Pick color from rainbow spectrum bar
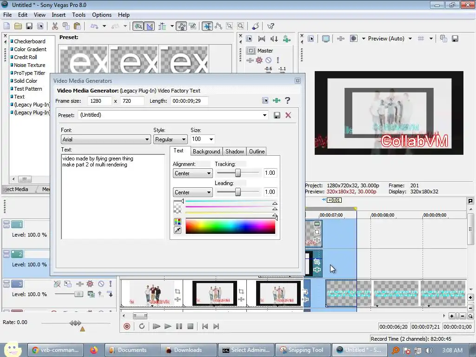The width and height of the screenshot is (476, 357). (x=231, y=226)
